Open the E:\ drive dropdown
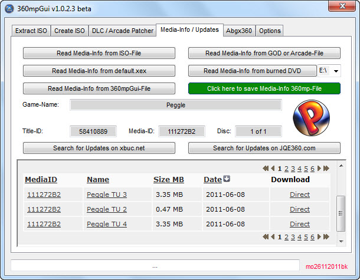The height and width of the screenshot is (280, 360). 336,71
